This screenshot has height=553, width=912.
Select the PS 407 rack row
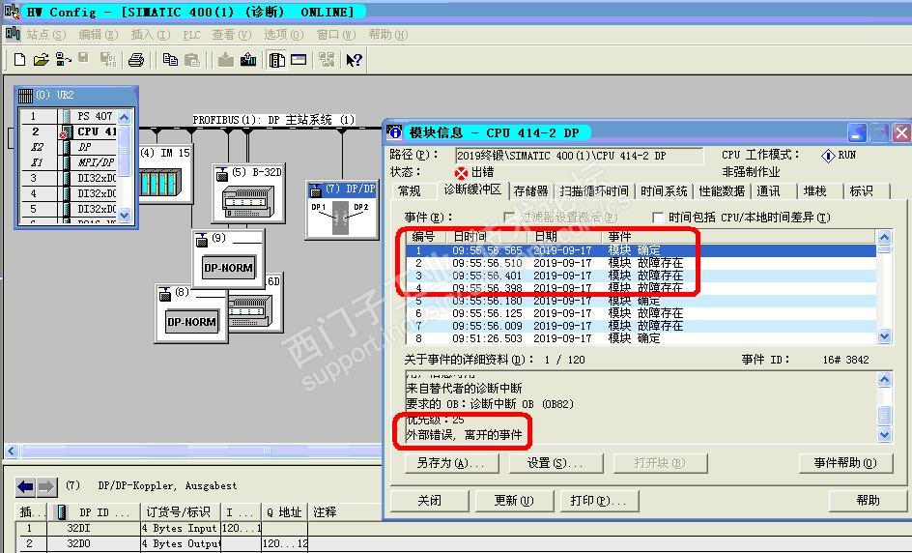click(x=69, y=116)
